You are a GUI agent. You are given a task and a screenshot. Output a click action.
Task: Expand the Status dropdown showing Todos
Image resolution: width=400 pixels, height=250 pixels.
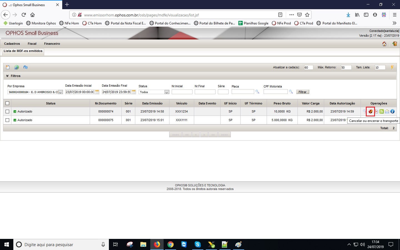(167, 92)
